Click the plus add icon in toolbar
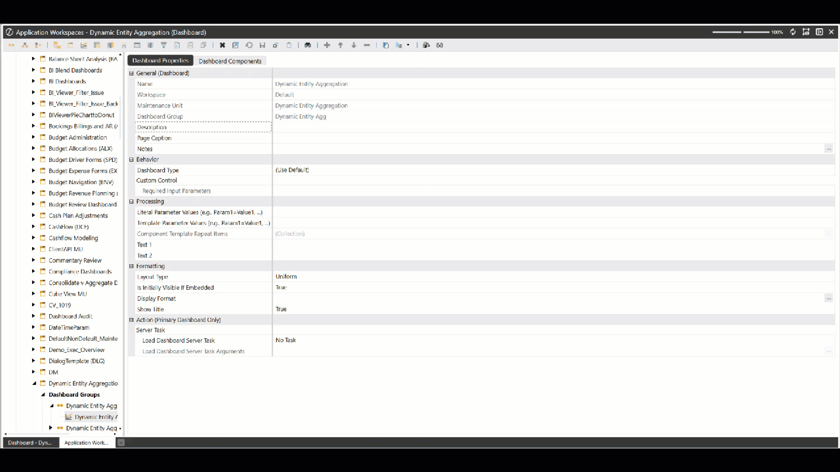This screenshot has height=472, width=840. point(327,45)
